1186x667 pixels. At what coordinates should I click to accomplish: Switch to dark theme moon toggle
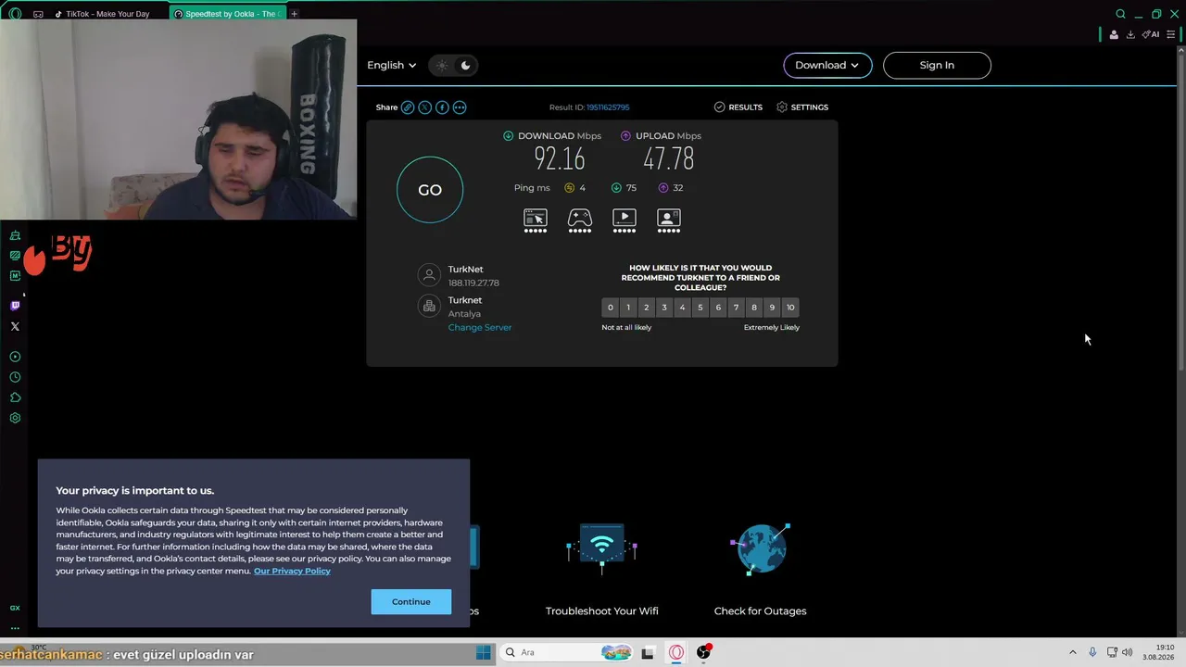(x=465, y=65)
